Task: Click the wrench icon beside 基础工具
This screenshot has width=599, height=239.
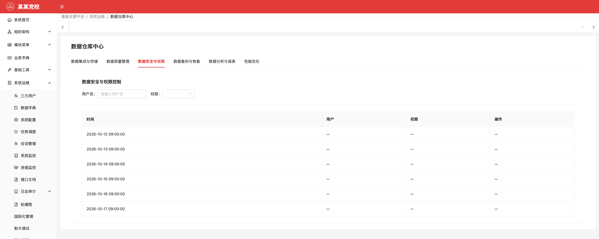Action: (10, 70)
